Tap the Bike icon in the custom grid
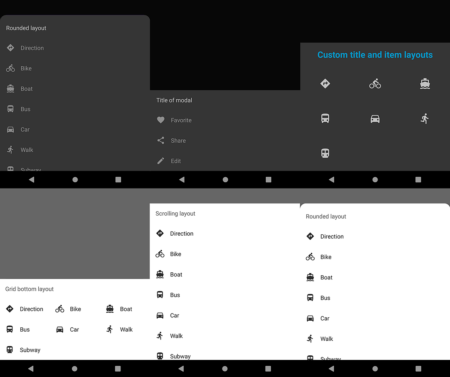The width and height of the screenshot is (450, 377). tap(375, 83)
